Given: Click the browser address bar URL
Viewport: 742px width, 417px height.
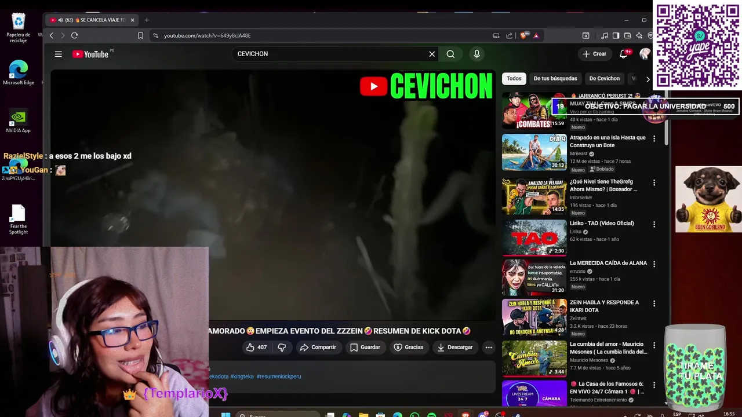Looking at the screenshot, I should (x=207, y=35).
